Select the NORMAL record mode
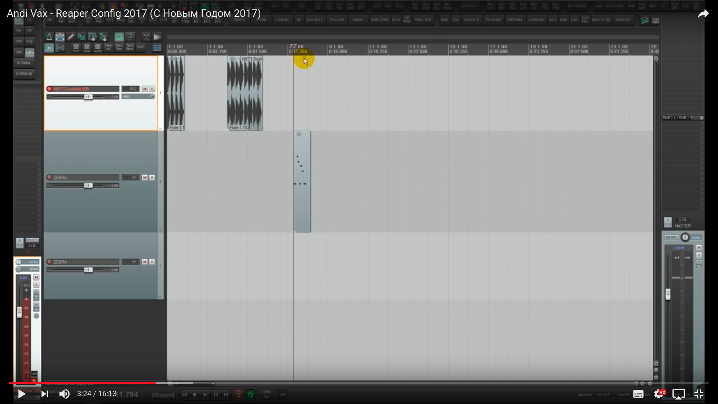This screenshot has height=404, width=718. [x=24, y=63]
